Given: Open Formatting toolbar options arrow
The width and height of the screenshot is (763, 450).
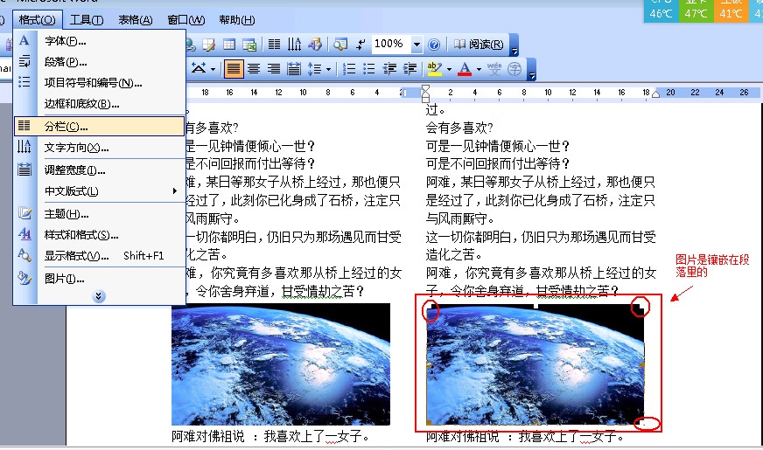Looking at the screenshot, I should pos(532,70).
